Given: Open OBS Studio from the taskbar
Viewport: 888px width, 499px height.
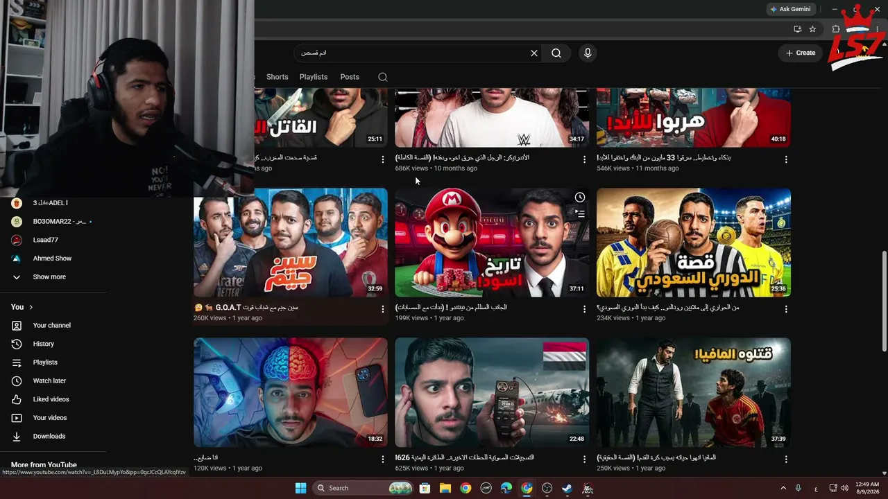Looking at the screenshot, I should point(547,488).
